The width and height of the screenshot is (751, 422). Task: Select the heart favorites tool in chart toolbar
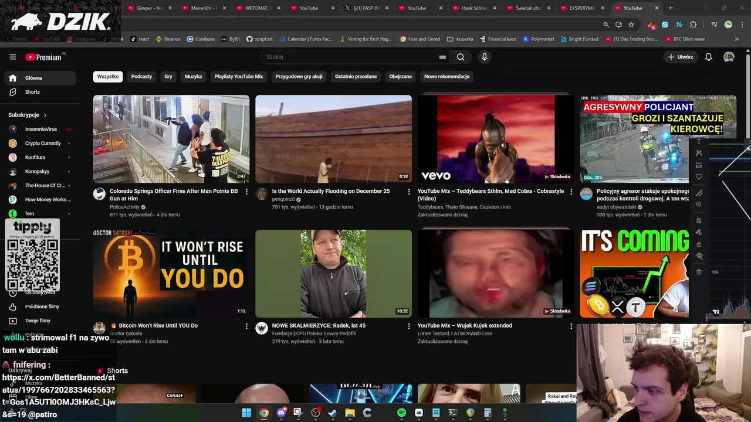pos(699,177)
